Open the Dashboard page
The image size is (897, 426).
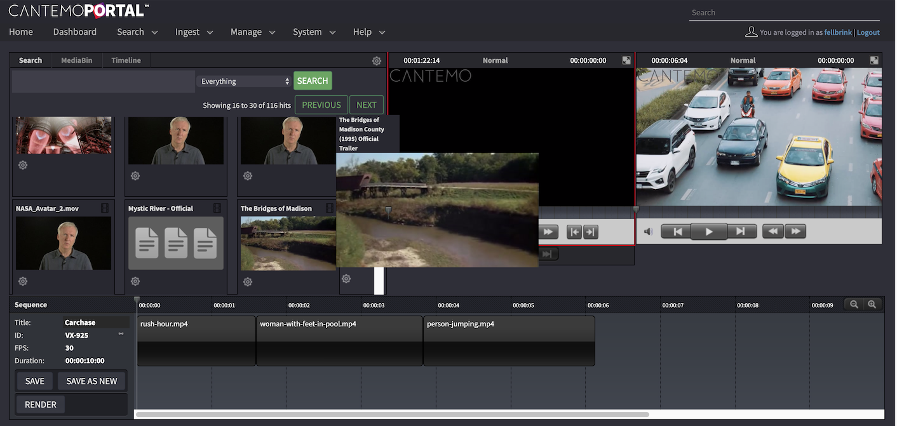click(x=75, y=32)
